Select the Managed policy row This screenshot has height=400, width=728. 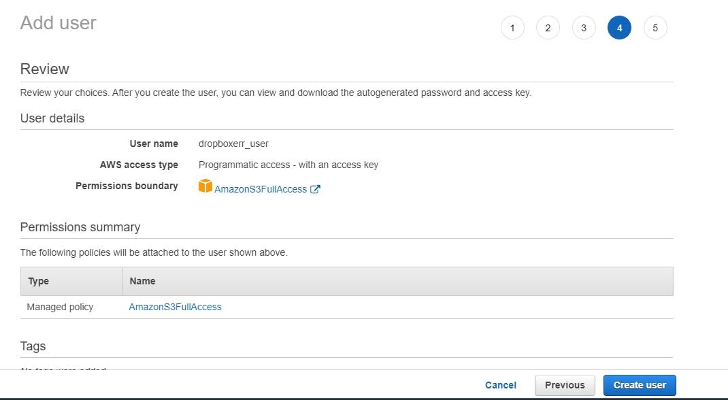[x=60, y=307]
